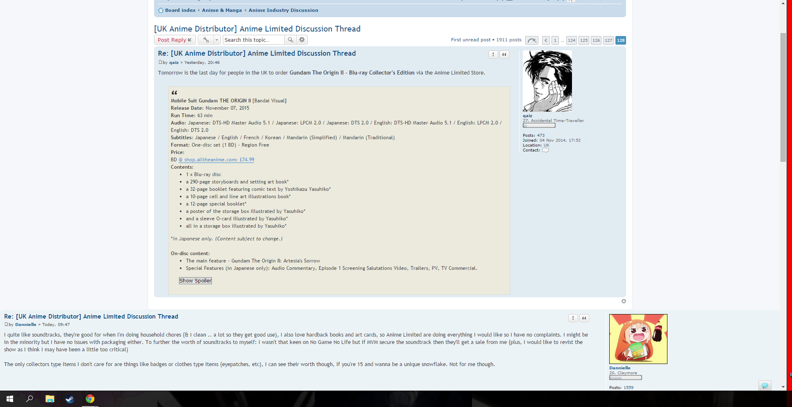Go to previous page with the left chevron

(x=546, y=40)
